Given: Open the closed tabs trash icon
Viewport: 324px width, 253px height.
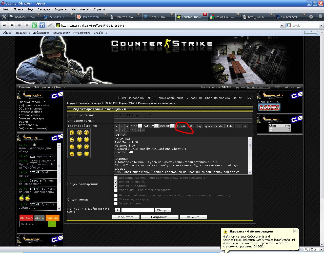Looking at the screenshot, I should (x=320, y=17).
